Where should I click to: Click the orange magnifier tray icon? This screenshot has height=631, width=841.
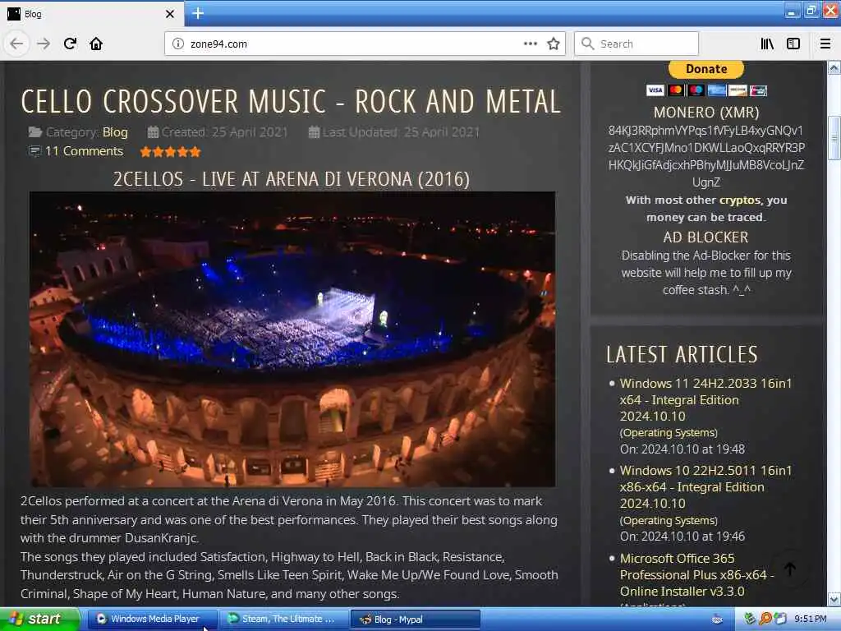tap(765, 619)
